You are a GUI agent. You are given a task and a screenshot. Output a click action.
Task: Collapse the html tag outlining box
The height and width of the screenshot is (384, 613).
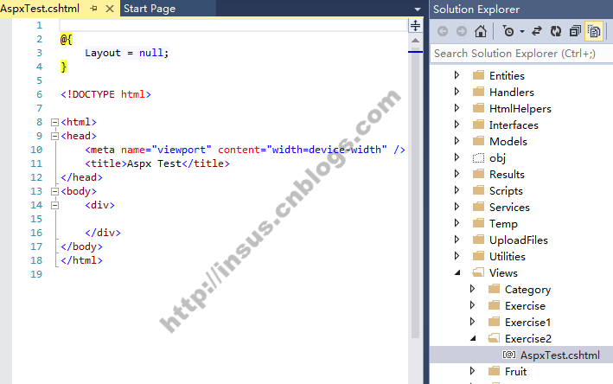coord(54,123)
